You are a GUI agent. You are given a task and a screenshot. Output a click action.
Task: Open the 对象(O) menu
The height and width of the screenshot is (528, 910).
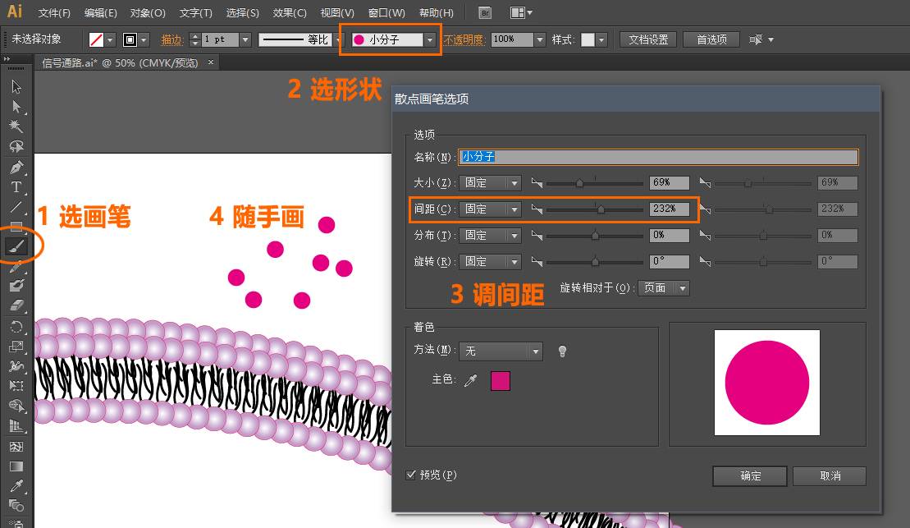148,13
